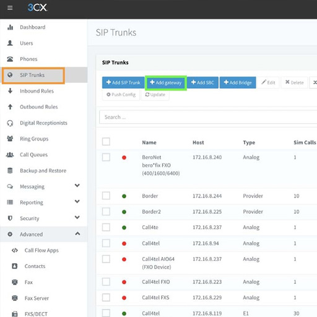
Task: Expand the Reporting submenu chevron
Action: [x=77, y=201]
